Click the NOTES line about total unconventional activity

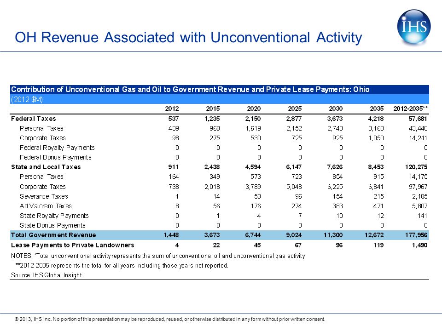(x=158, y=256)
